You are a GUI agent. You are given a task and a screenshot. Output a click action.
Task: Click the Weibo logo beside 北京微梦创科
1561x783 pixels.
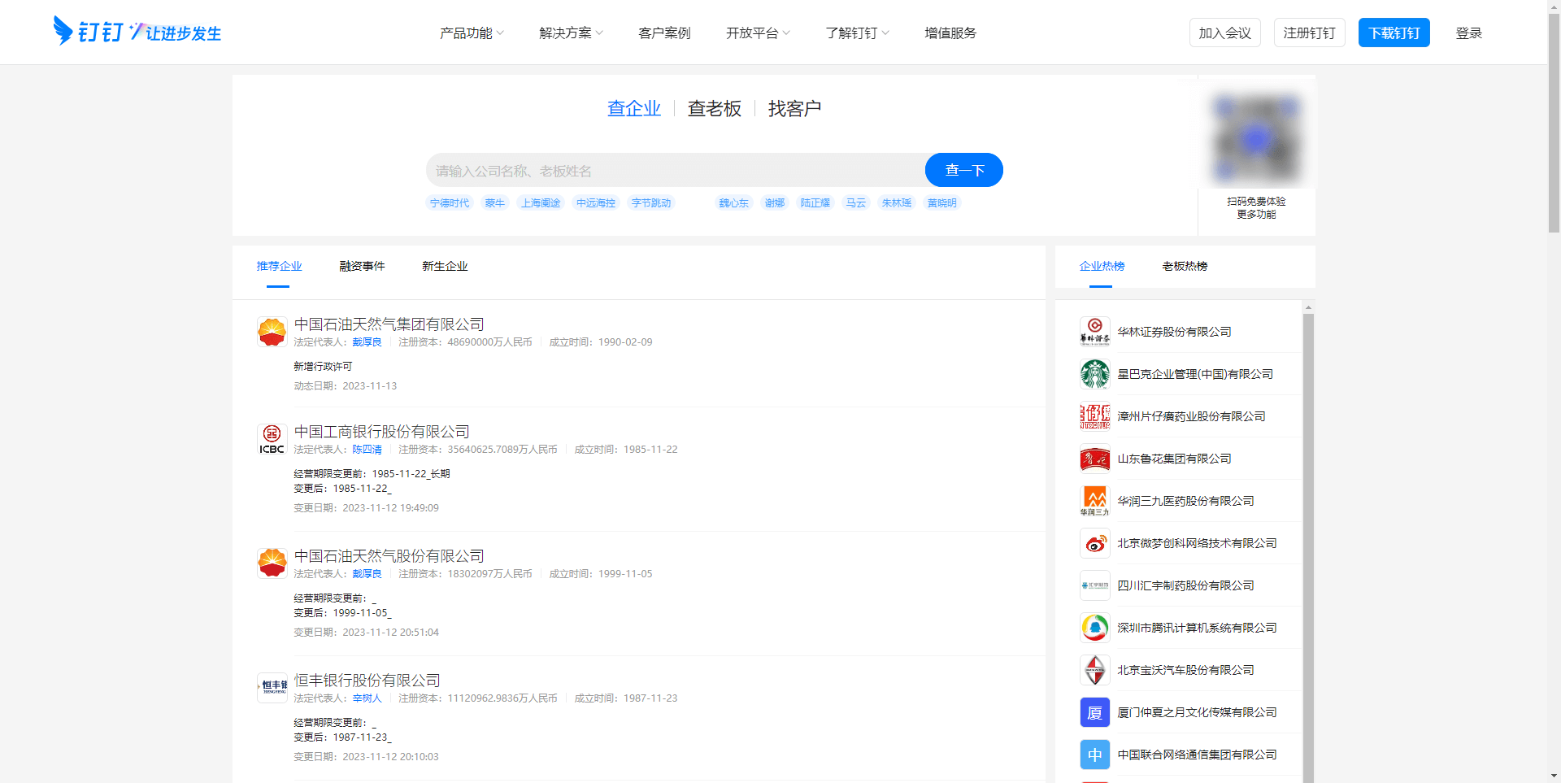(1094, 543)
